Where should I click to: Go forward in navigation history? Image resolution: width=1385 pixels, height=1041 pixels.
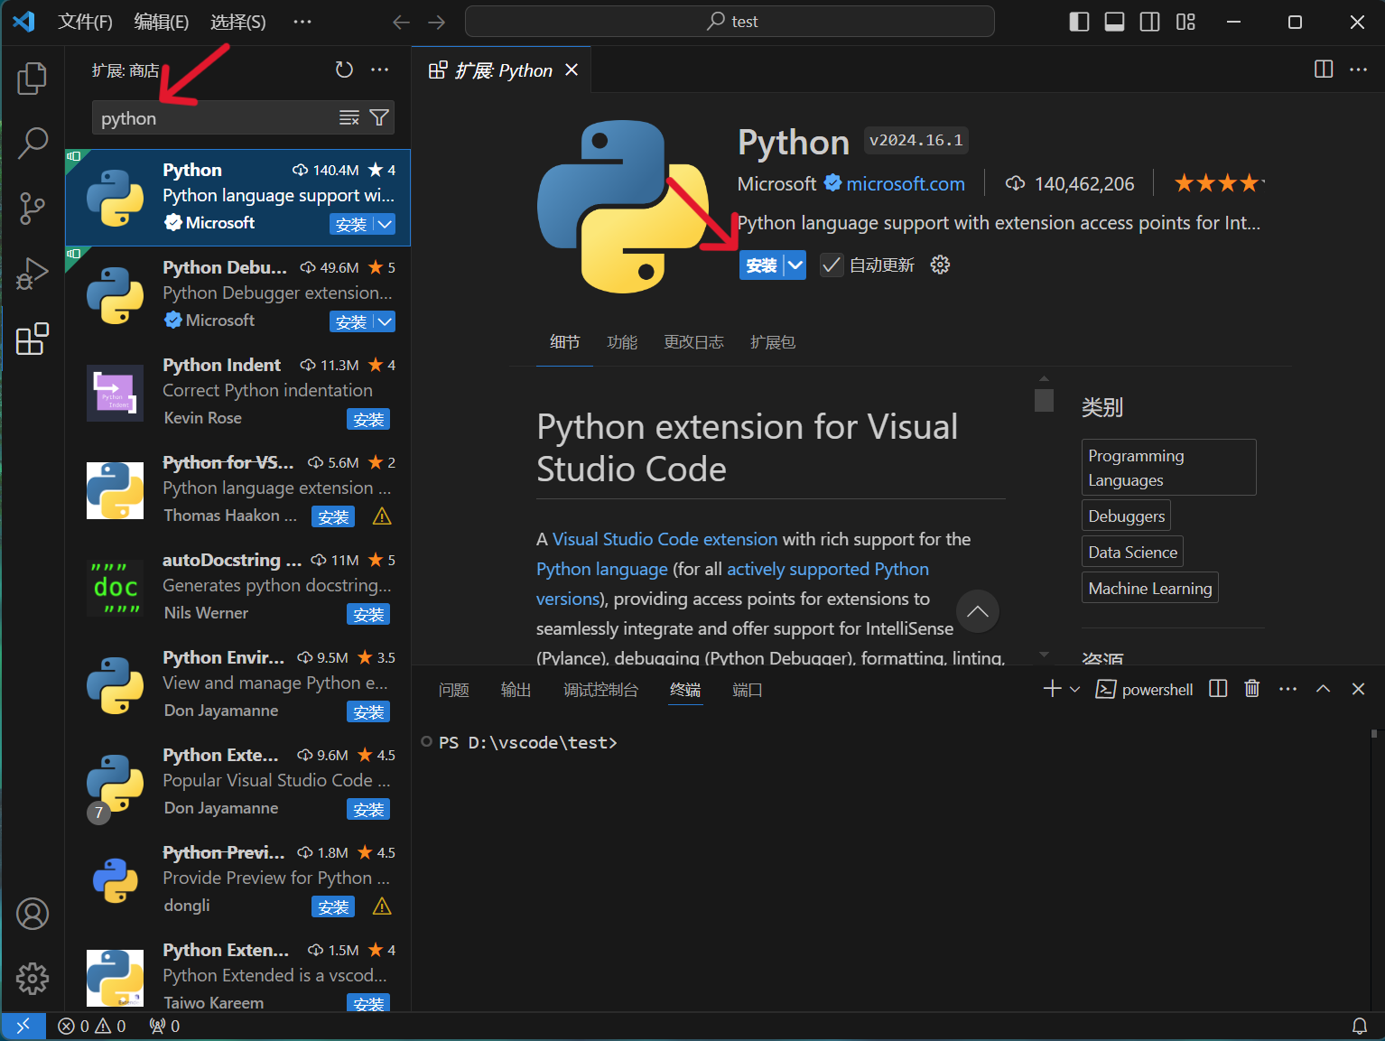tap(437, 22)
